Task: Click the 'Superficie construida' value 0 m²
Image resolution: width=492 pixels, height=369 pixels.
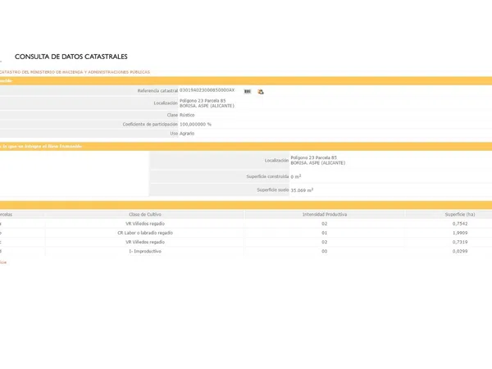Action: pyautogui.click(x=296, y=176)
